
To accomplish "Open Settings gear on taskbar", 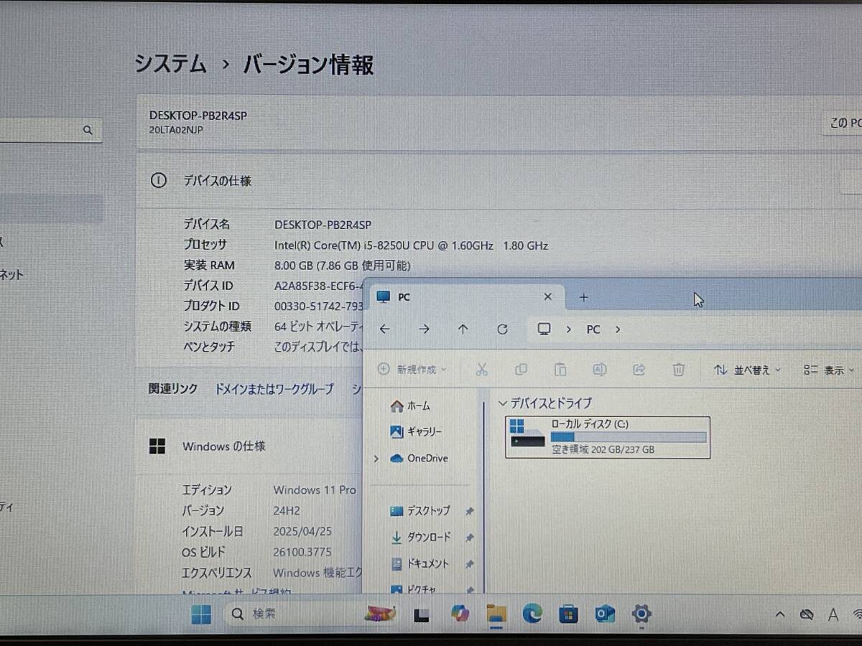I will click(x=641, y=614).
